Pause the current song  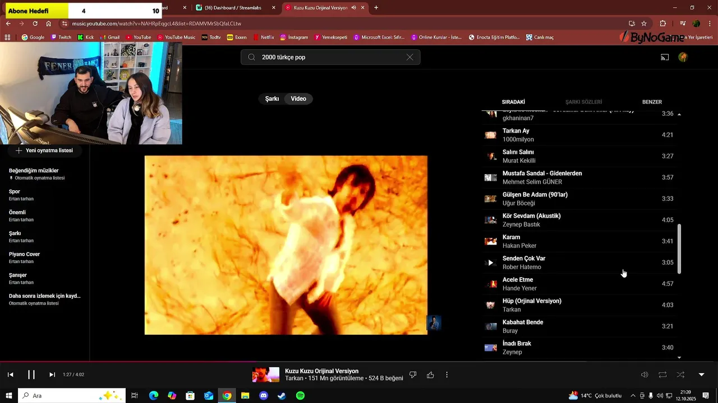(31, 374)
